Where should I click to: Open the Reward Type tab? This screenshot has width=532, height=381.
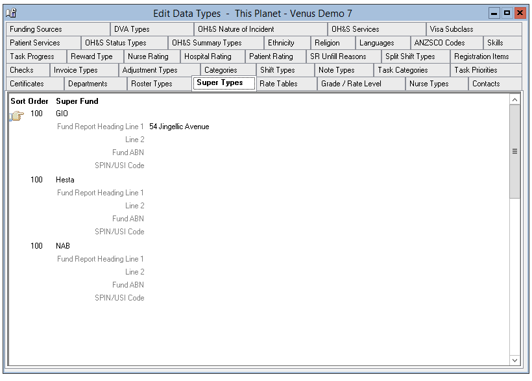95,56
